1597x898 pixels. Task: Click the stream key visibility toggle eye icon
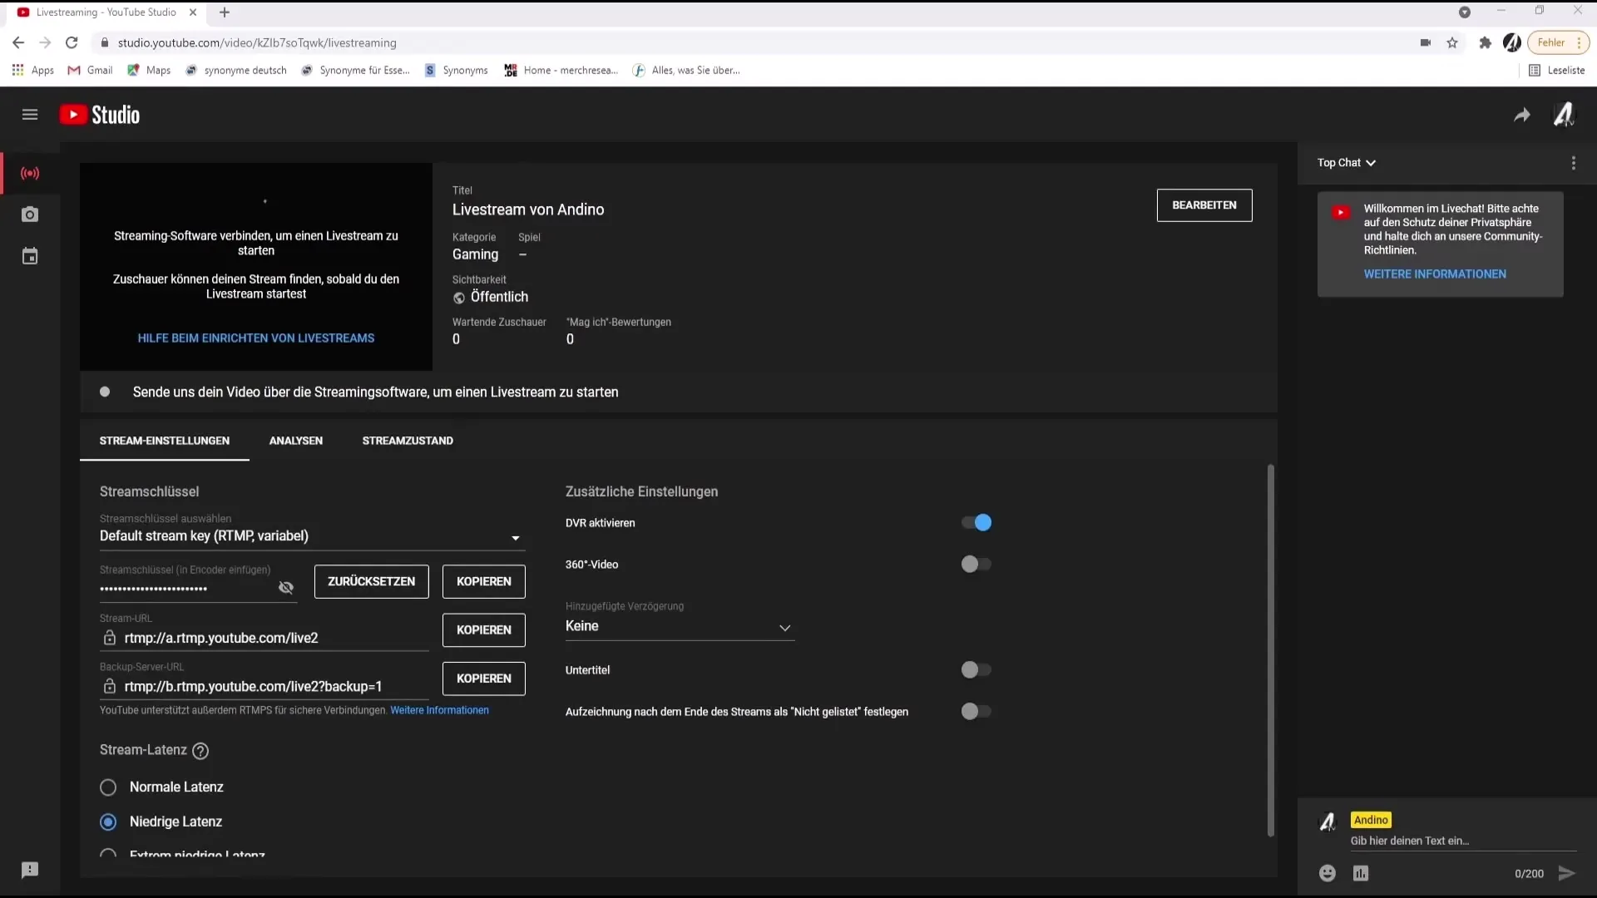tap(284, 586)
